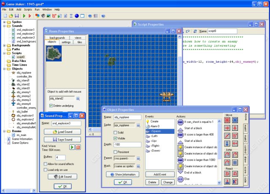This screenshot has height=194, width=270.
Task: Stop the sound with the red button
Action: (x=78, y=147)
